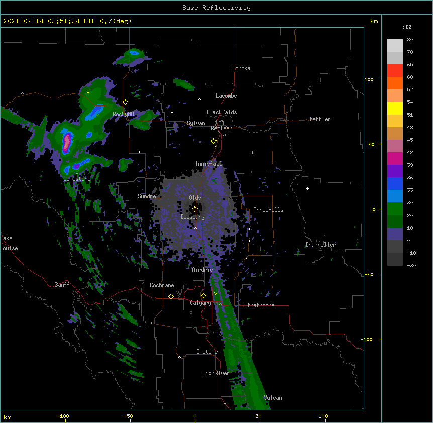Click the Airdrie label

click(202, 270)
